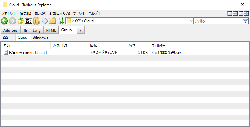The height and width of the screenshot is (127, 250).
Task: Open the 7z archive toolbar icon
Action: tap(29, 21)
